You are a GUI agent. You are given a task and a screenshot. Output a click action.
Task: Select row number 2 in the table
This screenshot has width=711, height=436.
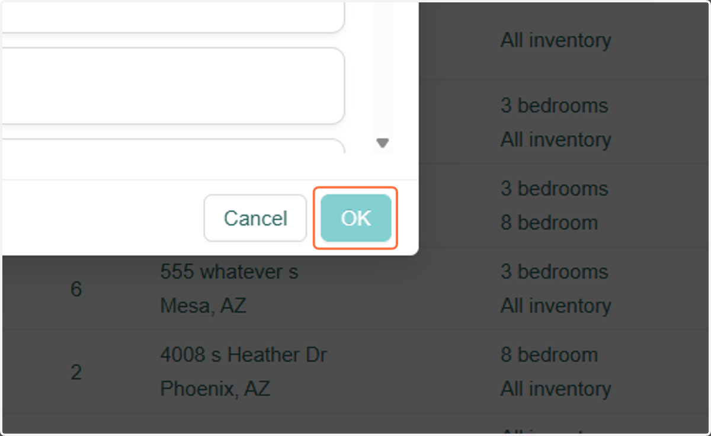click(x=76, y=372)
